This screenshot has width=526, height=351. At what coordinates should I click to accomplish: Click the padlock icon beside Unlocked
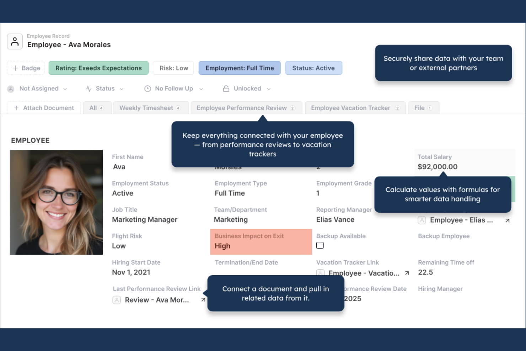pyautogui.click(x=226, y=89)
